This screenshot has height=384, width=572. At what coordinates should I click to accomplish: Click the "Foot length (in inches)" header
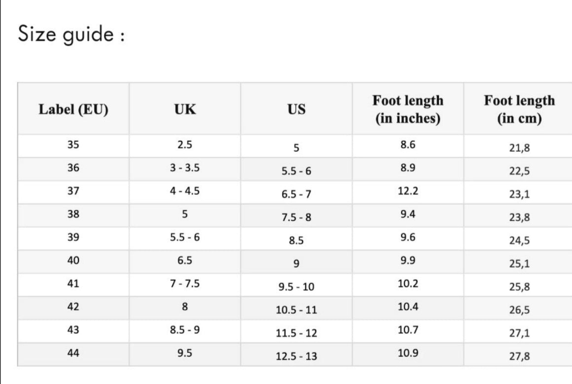408,109
